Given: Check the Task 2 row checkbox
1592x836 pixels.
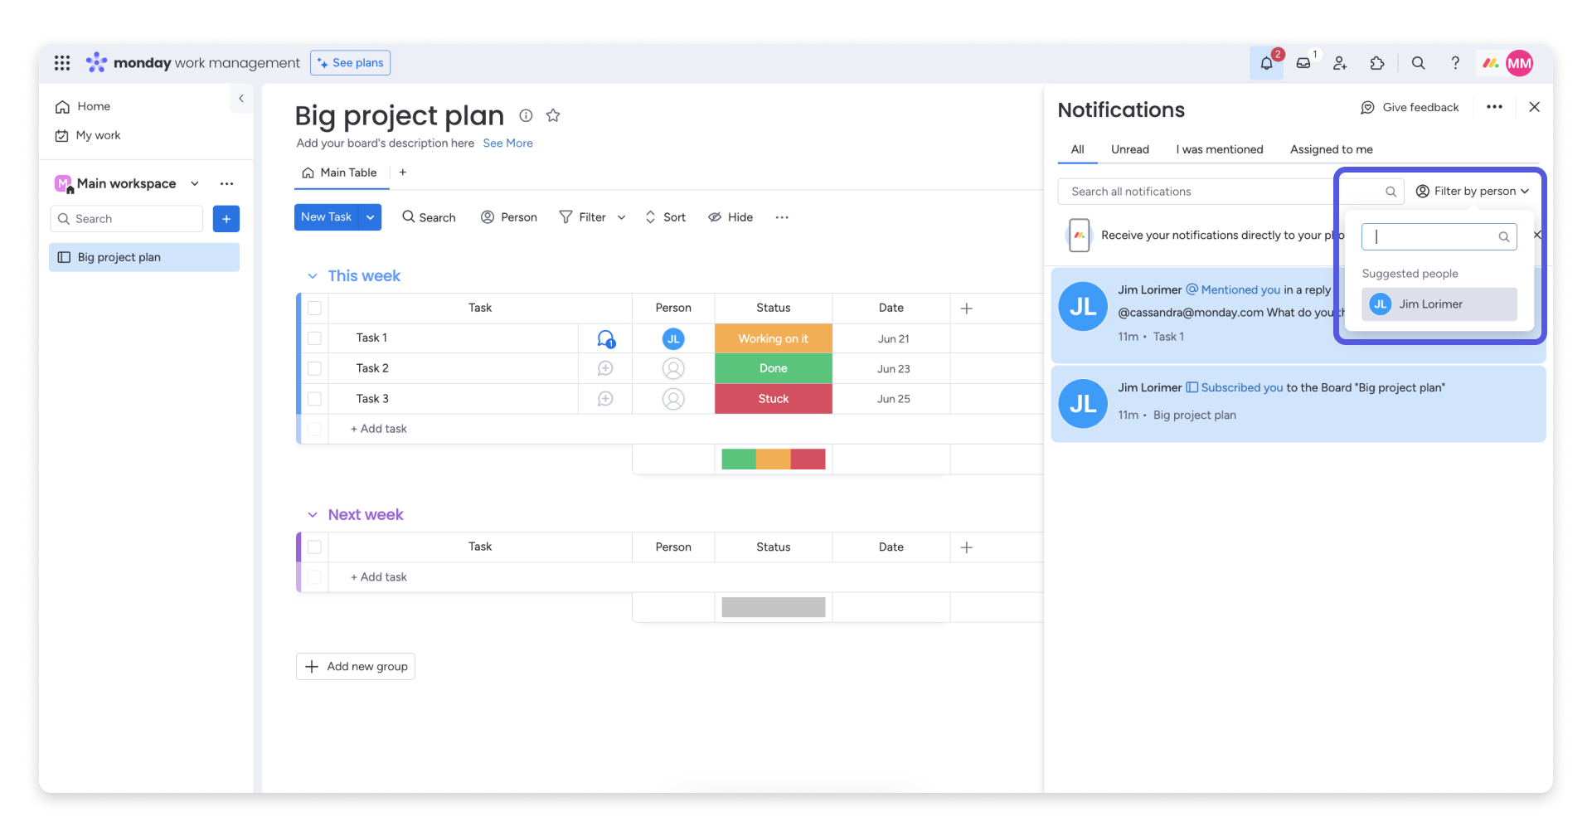Looking at the screenshot, I should pos(314,368).
